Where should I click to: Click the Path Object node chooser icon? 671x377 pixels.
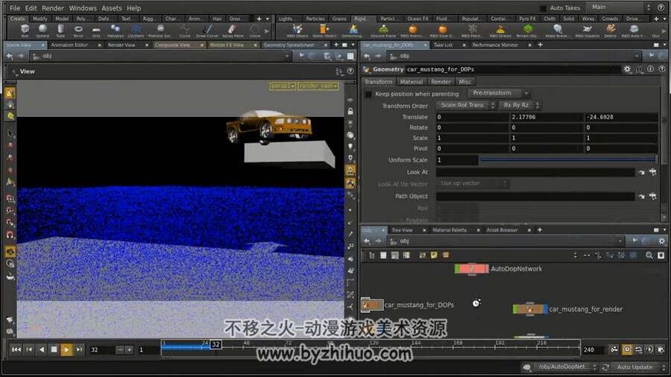point(652,196)
